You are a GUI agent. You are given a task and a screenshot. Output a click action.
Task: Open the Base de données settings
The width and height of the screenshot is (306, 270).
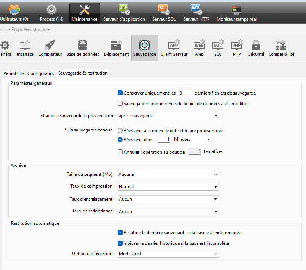click(x=83, y=48)
